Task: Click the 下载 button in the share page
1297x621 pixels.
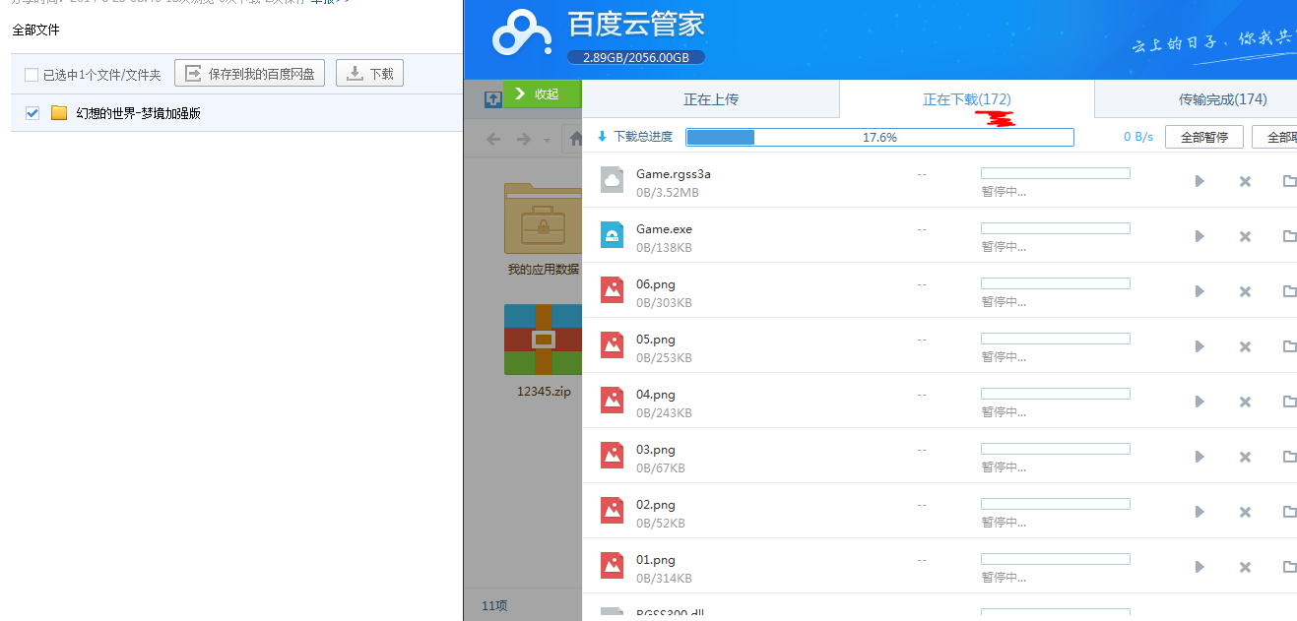Action: [x=370, y=73]
